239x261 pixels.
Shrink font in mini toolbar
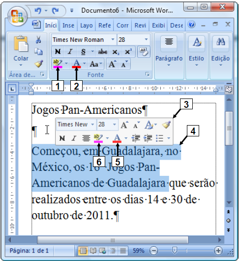click(x=137, y=125)
